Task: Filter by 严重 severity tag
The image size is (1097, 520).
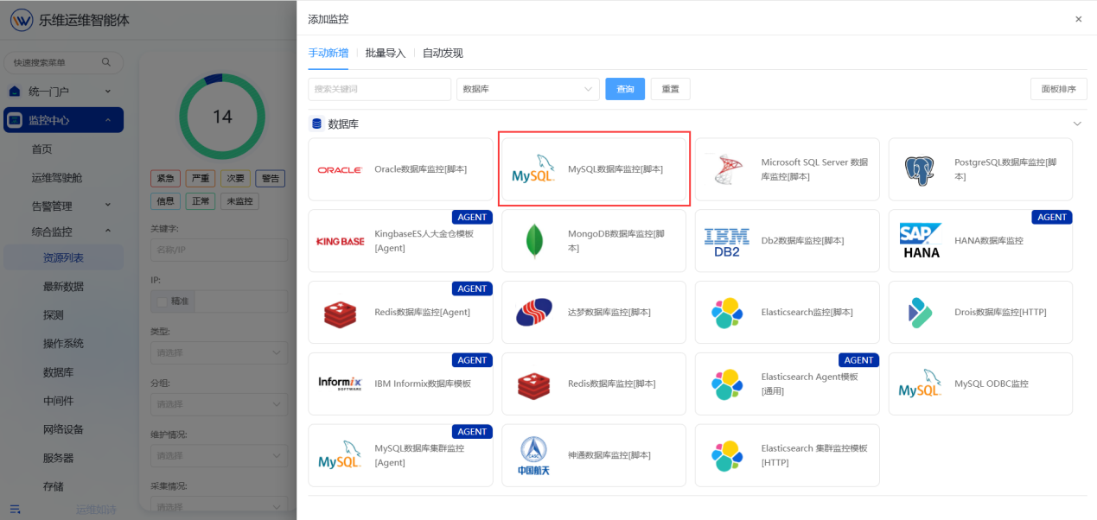Action: [200, 179]
